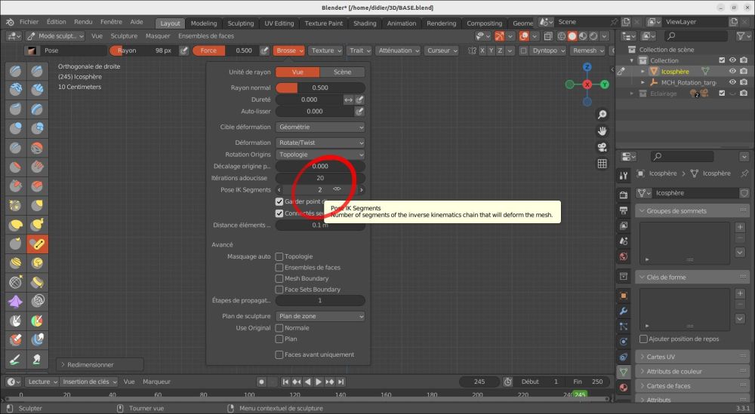Screen dimensions: 755x414
Task: Open the Déformation Rotate/Twist dropdown
Action: 320,143
